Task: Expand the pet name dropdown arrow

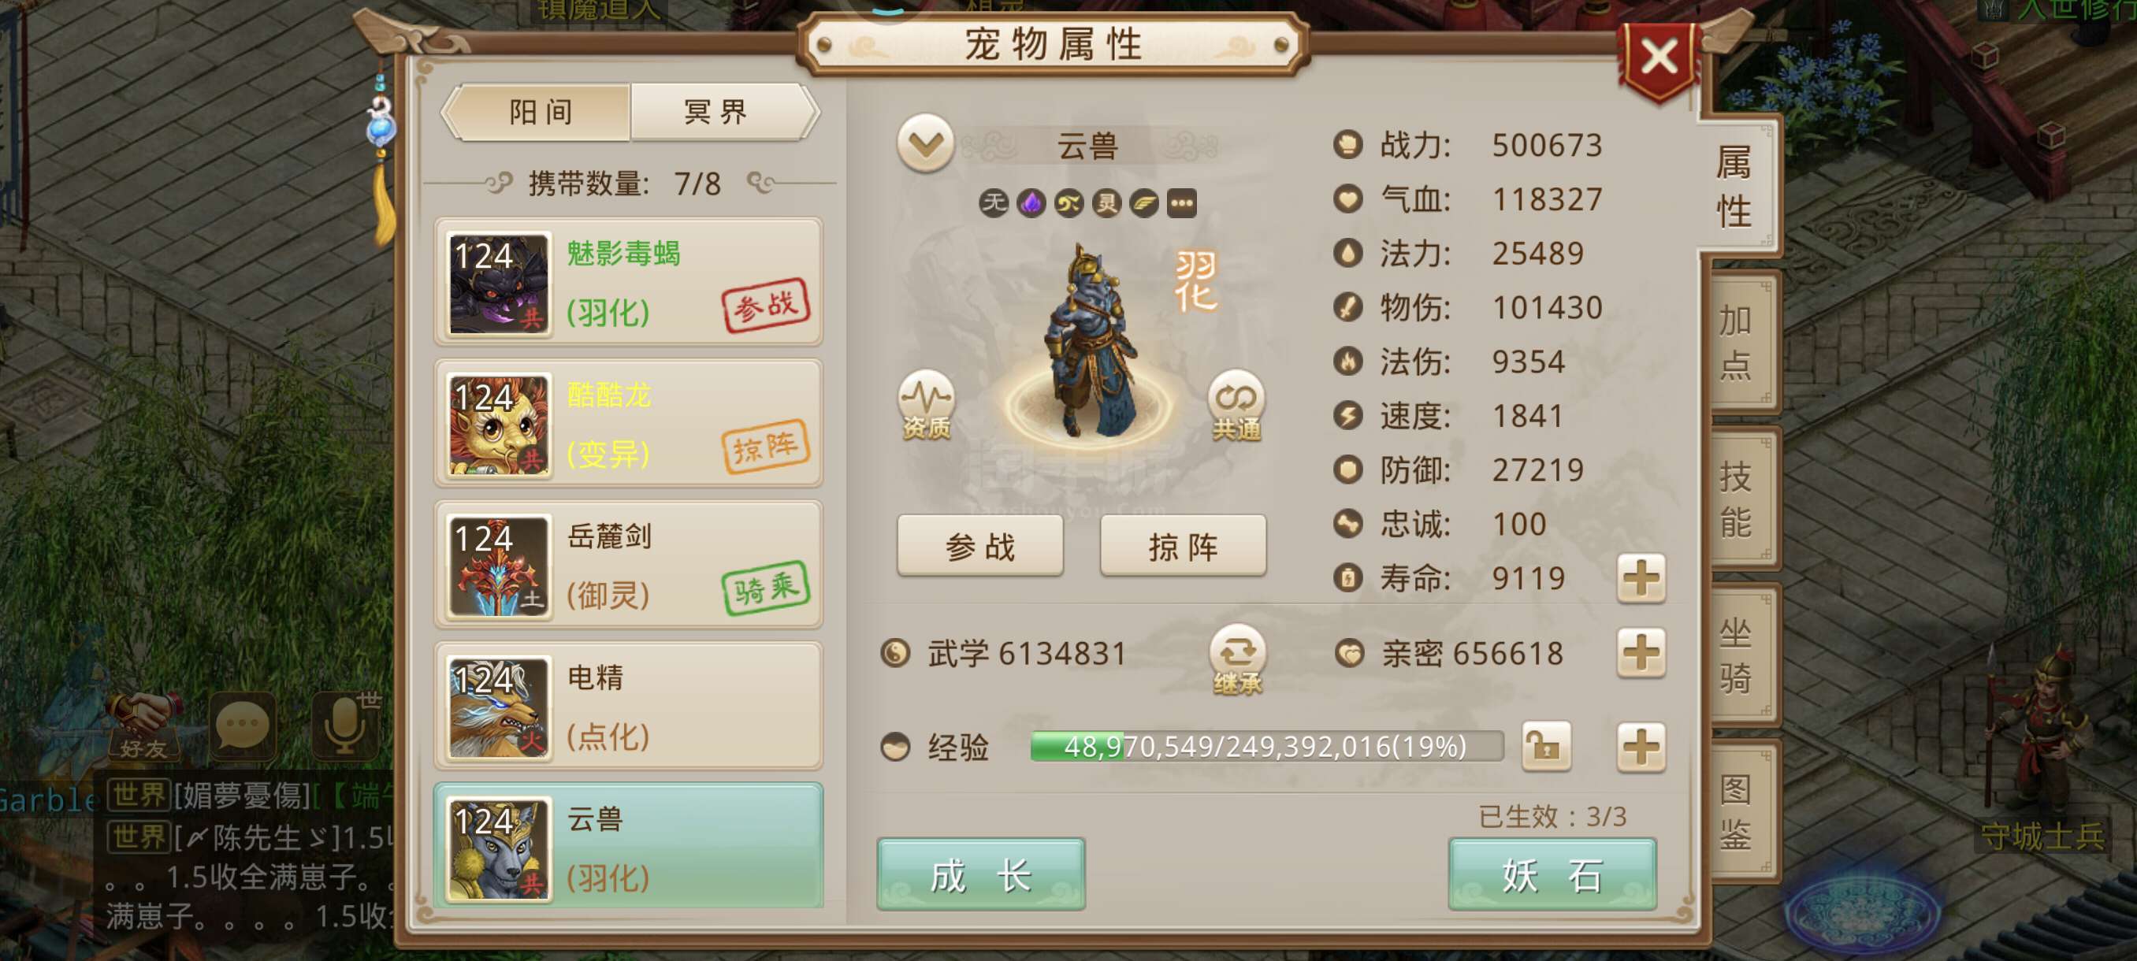Action: 925,143
